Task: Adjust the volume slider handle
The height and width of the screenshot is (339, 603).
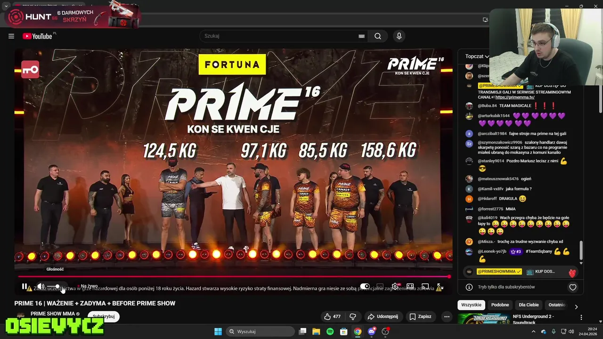Action: [x=57, y=286]
